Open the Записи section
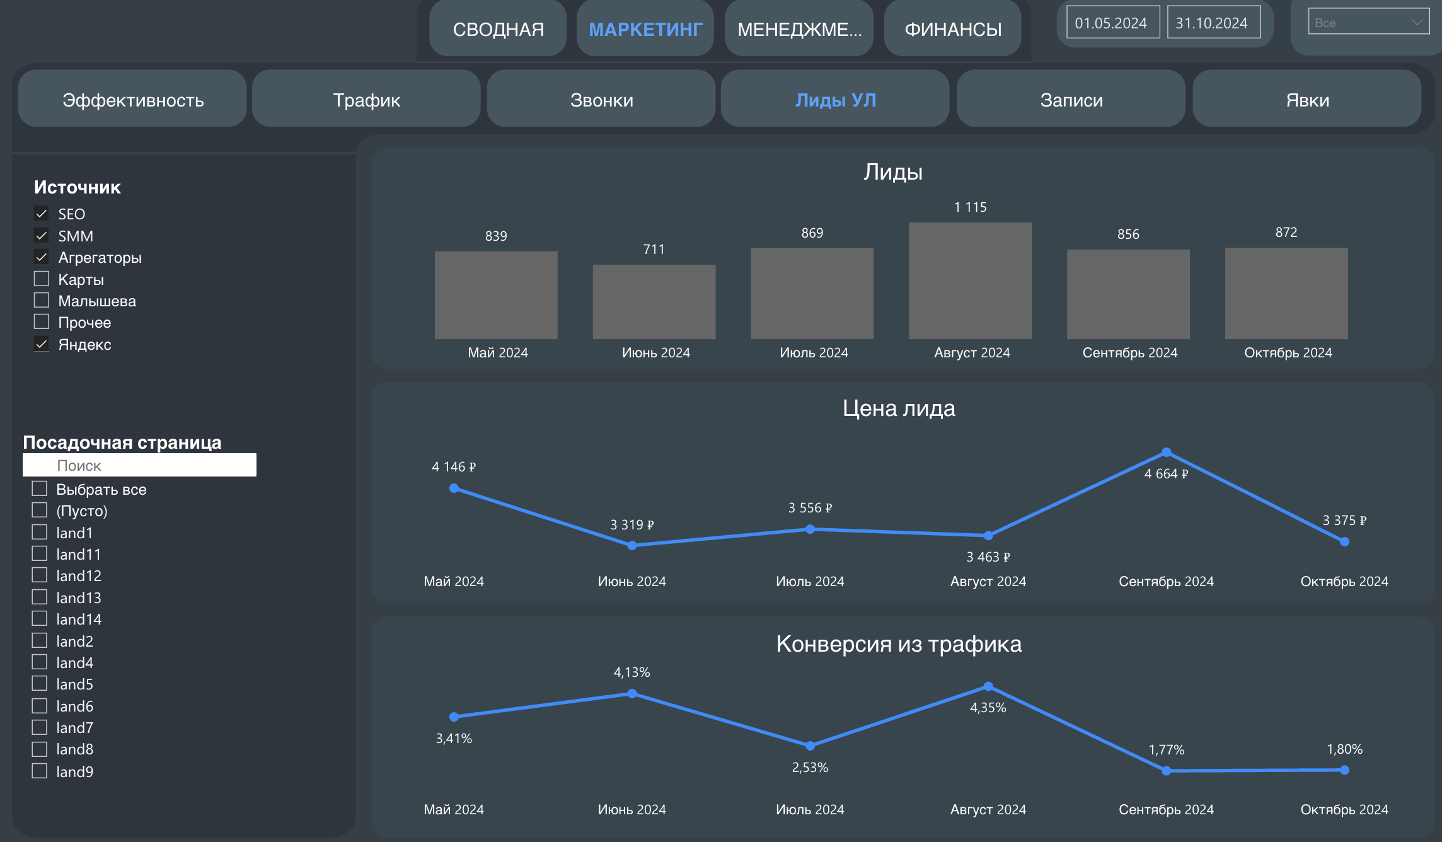1442x842 pixels. pos(1071,100)
